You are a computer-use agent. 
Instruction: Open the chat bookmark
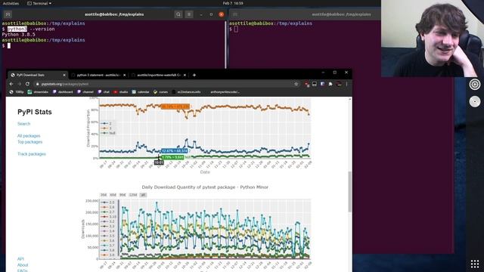click(x=104, y=92)
